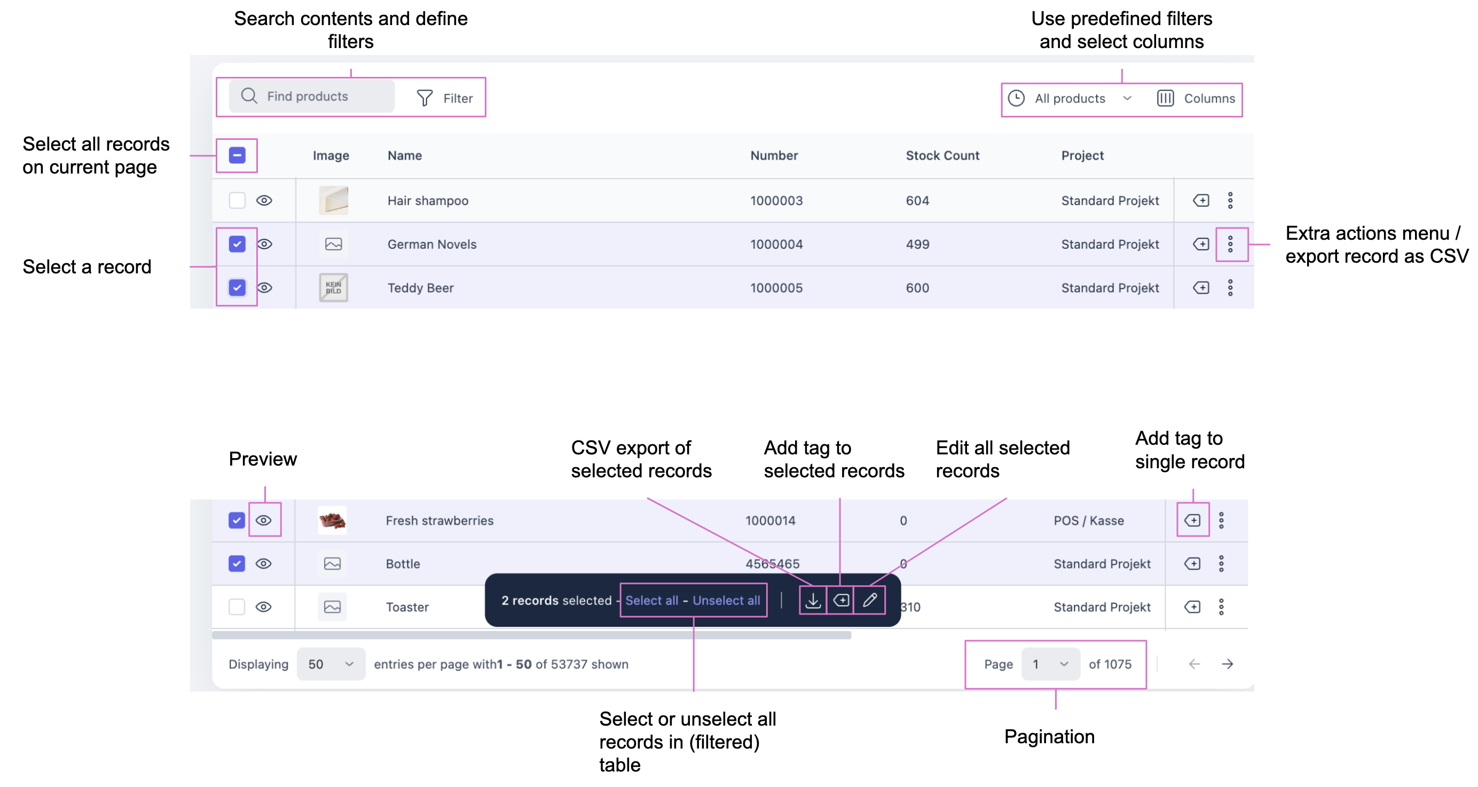
Task: Click the Find products search field
Action: 313,96
